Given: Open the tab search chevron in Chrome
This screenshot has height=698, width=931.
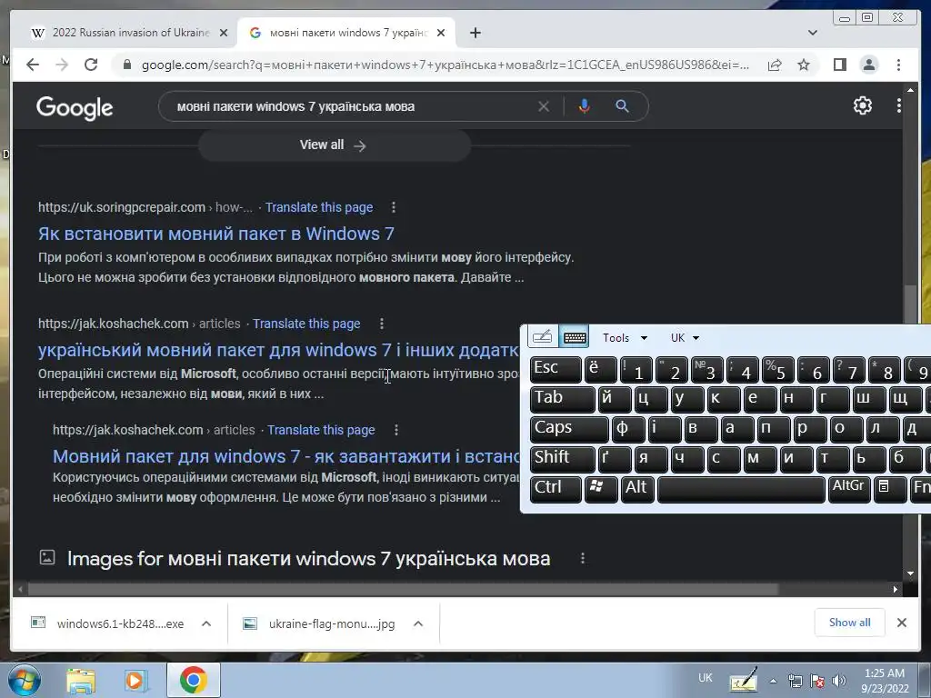Looking at the screenshot, I should click(813, 33).
